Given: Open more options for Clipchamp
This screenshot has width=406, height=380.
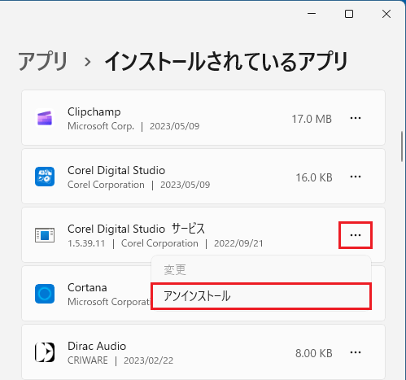Looking at the screenshot, I should (x=356, y=118).
